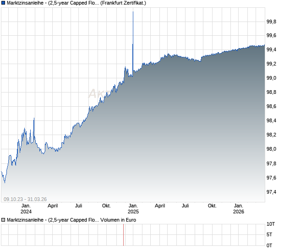The image size is (284, 250).
Task: Click the top of the tall price spike
Action: click(x=133, y=12)
